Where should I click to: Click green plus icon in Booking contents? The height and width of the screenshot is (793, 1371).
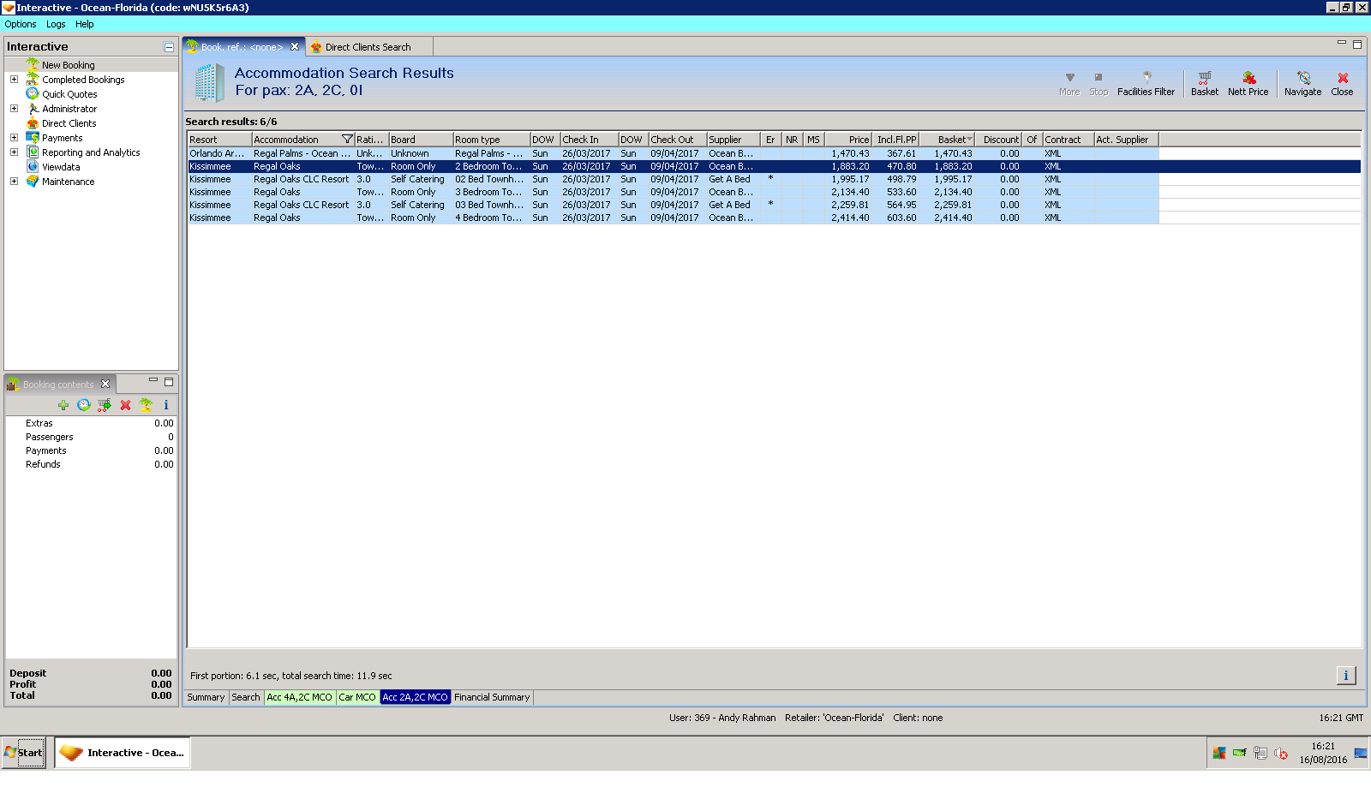coord(63,405)
